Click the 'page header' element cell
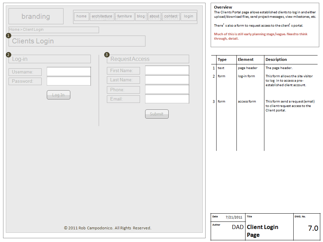The width and height of the screenshot is (323, 242). [x=248, y=68]
